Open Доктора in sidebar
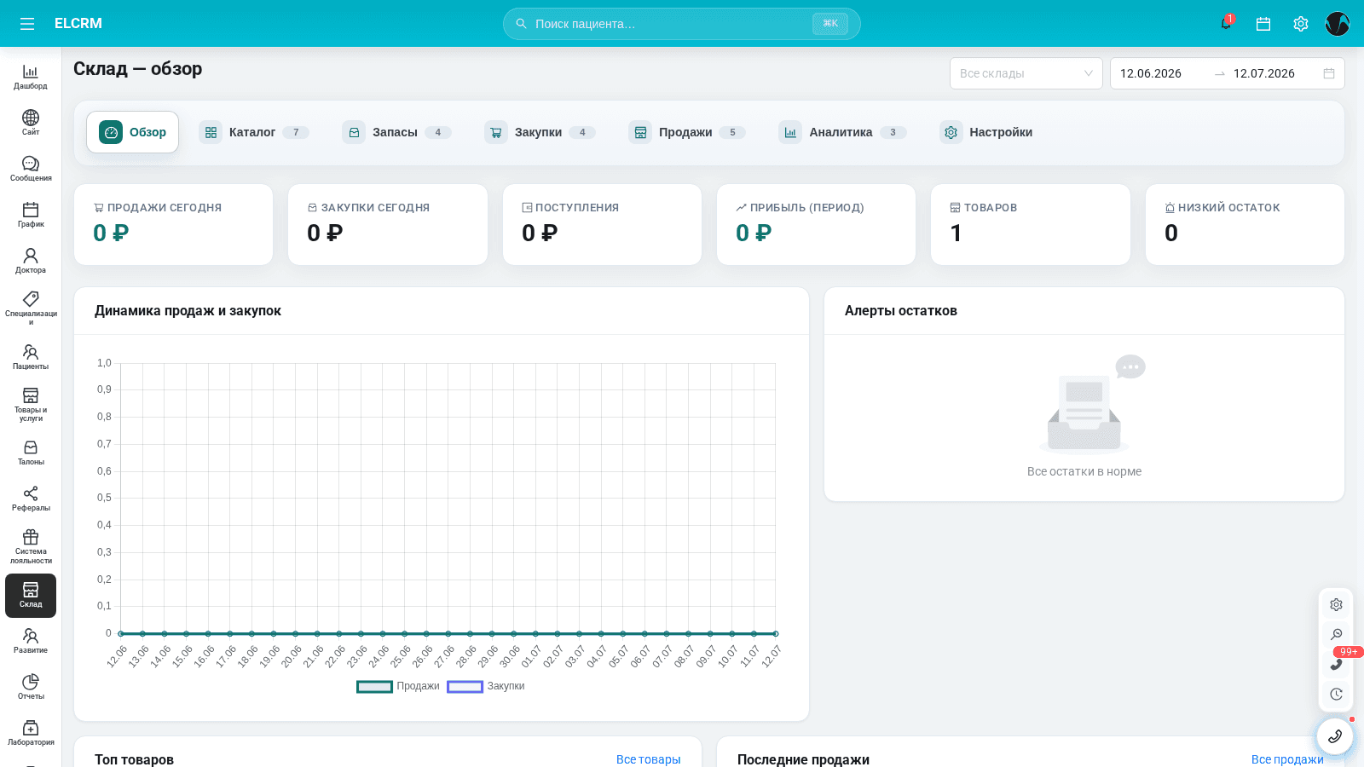The height and width of the screenshot is (767, 1364). click(31, 261)
